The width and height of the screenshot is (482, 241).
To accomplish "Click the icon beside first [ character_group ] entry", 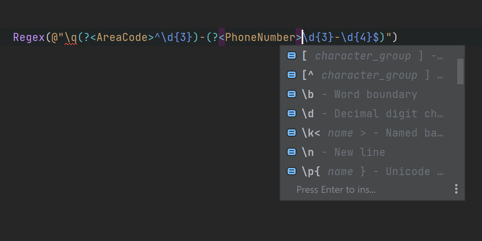I will coord(292,56).
